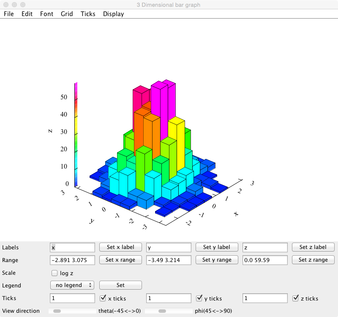Open the Grid menu
338x317 pixels.
[x=67, y=14]
